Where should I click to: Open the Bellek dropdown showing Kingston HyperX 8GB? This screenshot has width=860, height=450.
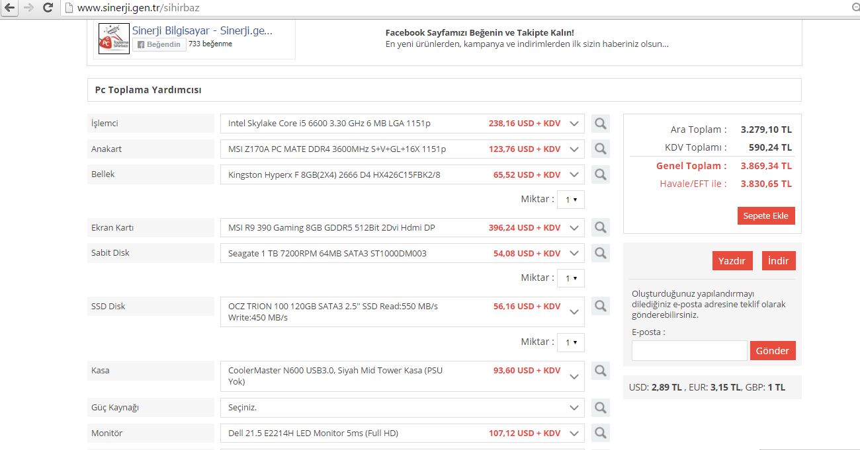pyautogui.click(x=402, y=174)
